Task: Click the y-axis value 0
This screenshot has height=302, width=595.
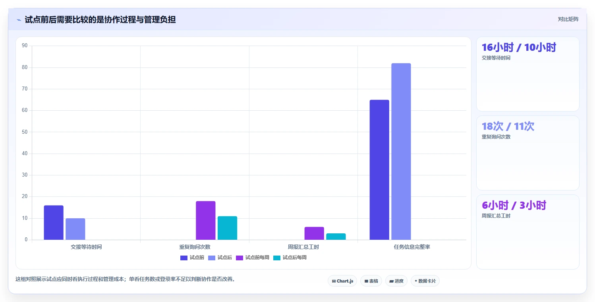Action: 26,240
